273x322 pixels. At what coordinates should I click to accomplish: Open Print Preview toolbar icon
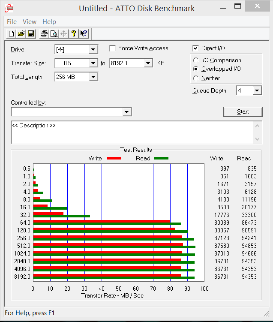coord(54,33)
